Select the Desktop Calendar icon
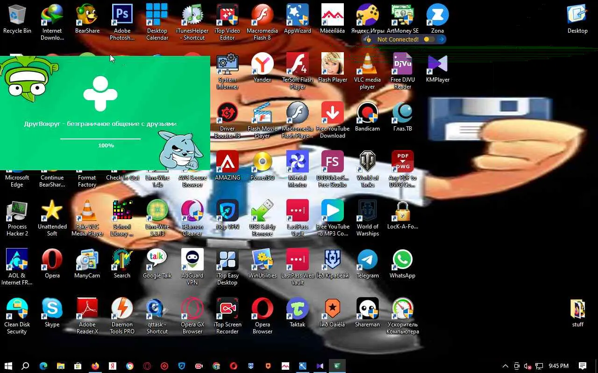This screenshot has height=373, width=598. [157, 22]
